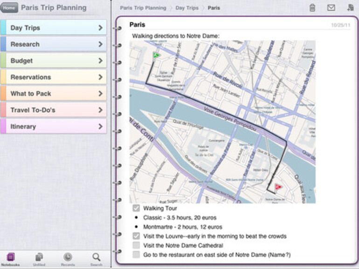This screenshot has width=359, height=269.
Task: Open the What to Pack section
Action: click(54, 93)
